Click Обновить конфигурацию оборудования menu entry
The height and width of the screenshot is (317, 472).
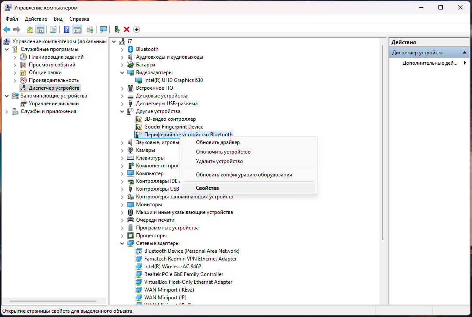coord(248,175)
